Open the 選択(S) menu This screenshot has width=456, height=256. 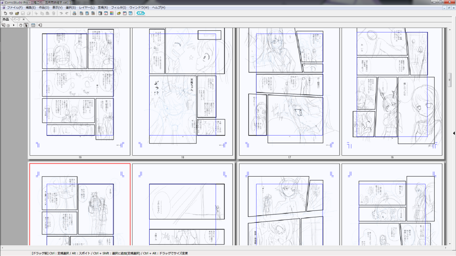(x=70, y=8)
